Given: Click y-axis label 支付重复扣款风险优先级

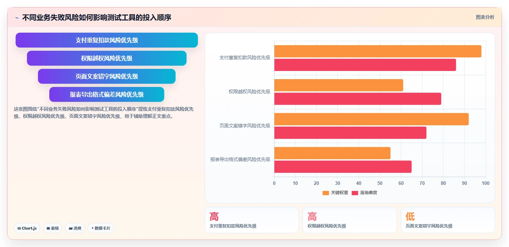Looking at the screenshot, I should [x=245, y=57].
